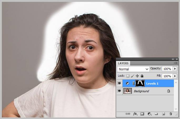Image resolution: width=180 pixels, height=119 pixels.
Task: Hide the Levels 1 layer
Action: pos(119,83)
